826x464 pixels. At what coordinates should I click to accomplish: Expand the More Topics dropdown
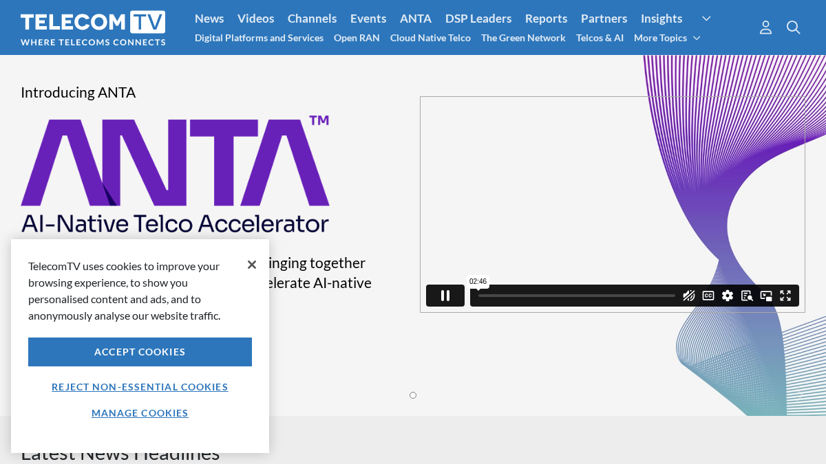[x=667, y=38]
